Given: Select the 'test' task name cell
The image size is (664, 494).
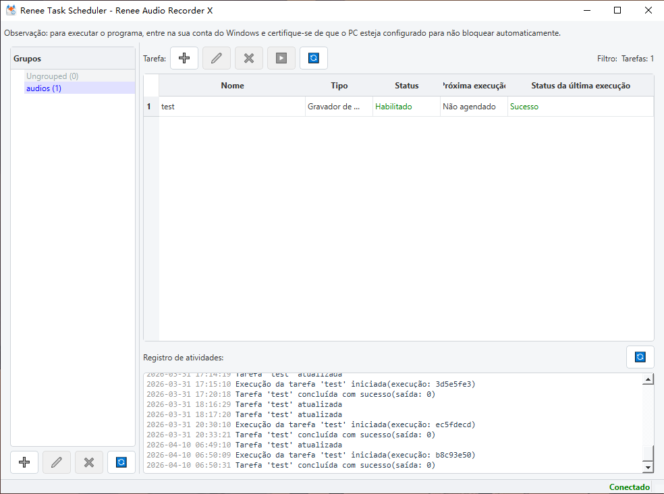Looking at the screenshot, I should click(x=232, y=107).
